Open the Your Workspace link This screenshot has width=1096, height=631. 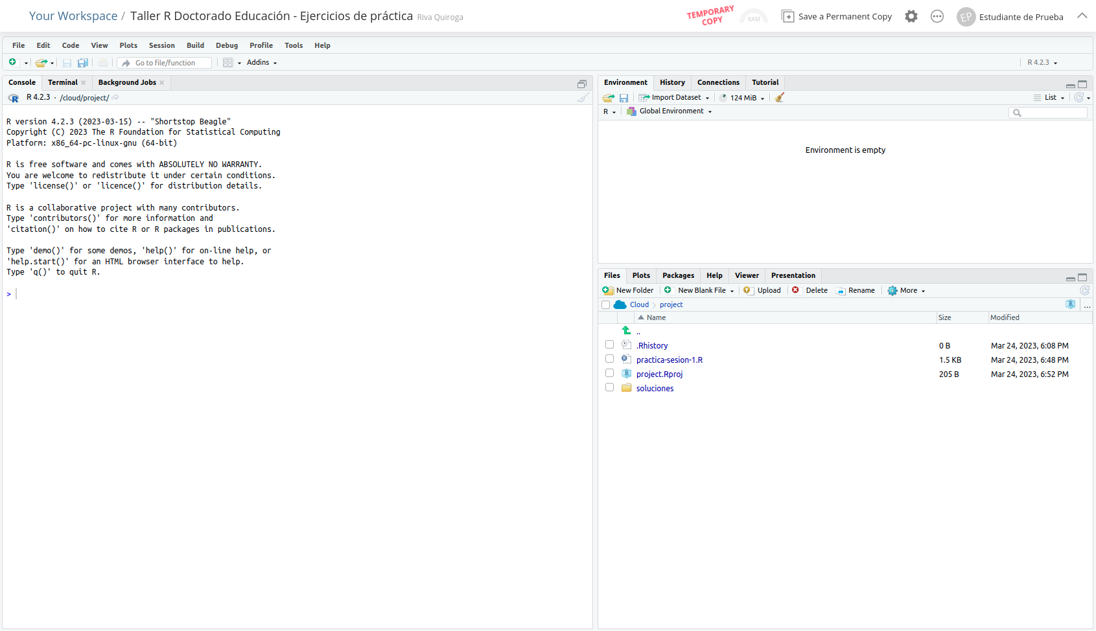point(73,16)
